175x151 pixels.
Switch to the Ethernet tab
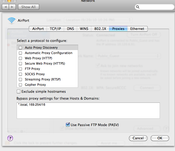click(x=137, y=29)
